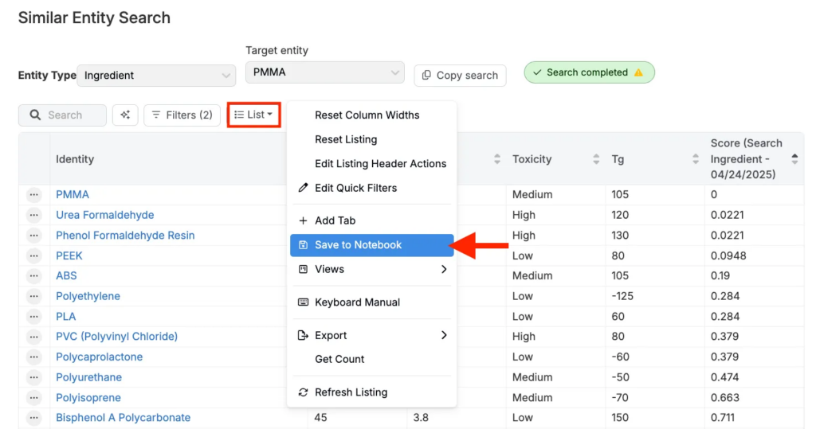This screenshot has height=429, width=816.
Task: Sort by the Tg column arrows
Action: [696, 159]
